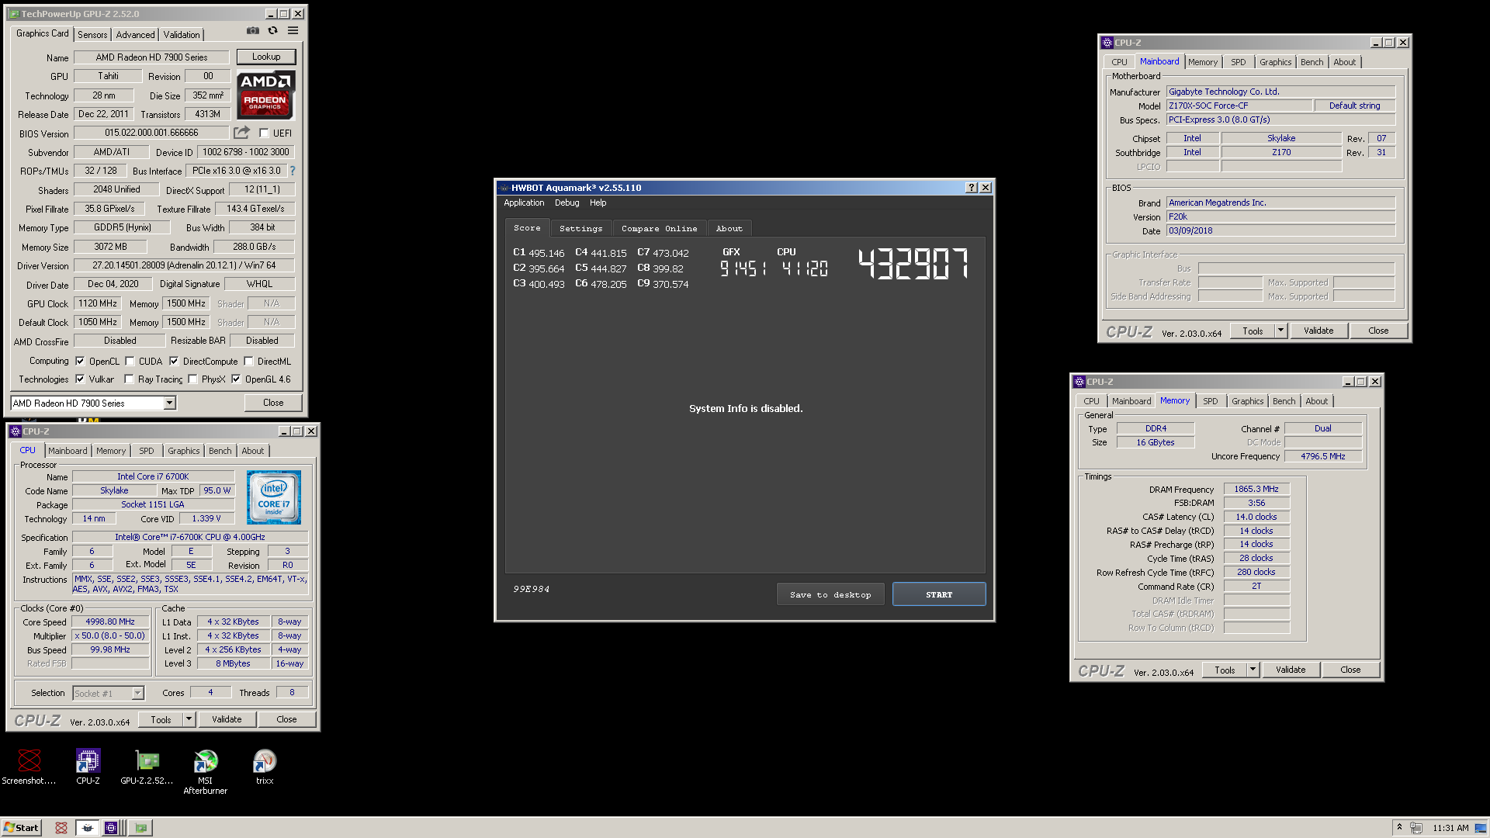Click the show desktop button in tray

pyautogui.click(x=1481, y=828)
